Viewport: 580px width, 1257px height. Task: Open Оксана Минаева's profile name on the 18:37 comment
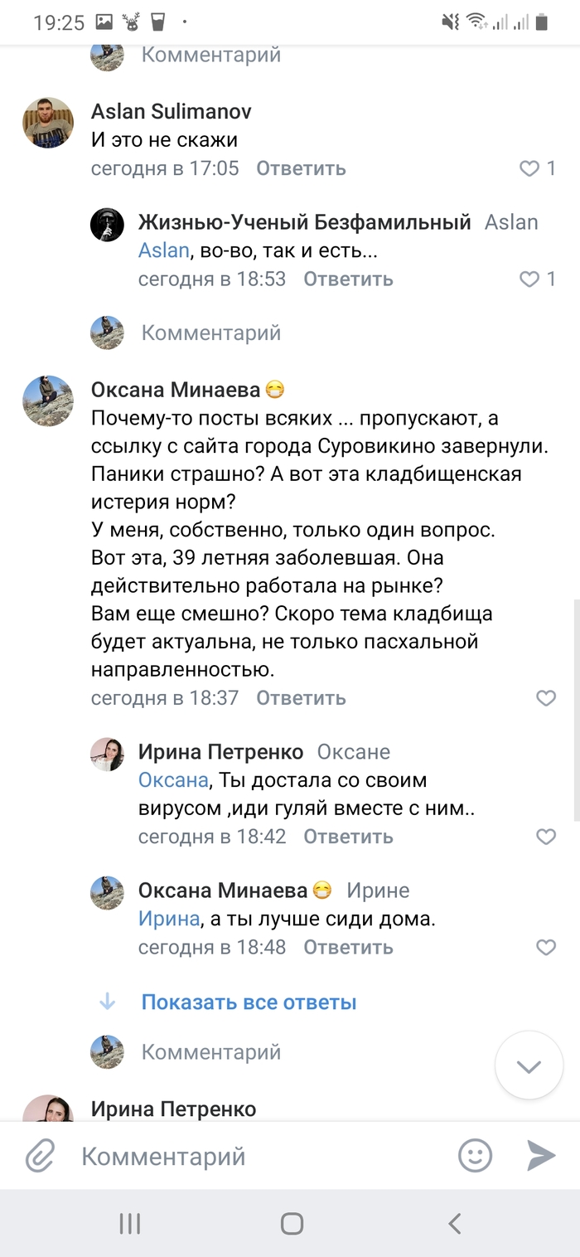[176, 390]
